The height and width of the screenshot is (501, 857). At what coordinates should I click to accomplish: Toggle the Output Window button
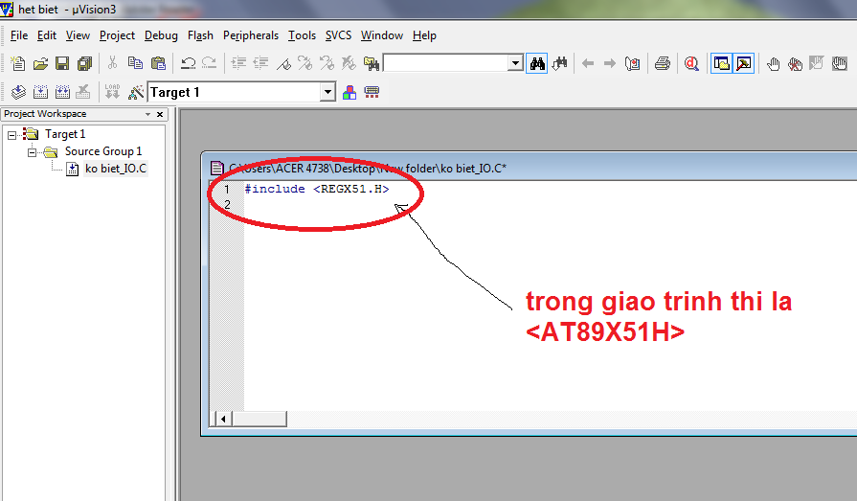[x=743, y=63]
